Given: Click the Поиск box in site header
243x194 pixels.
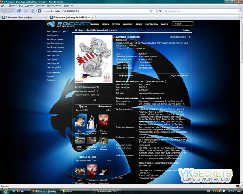Looking at the screenshot, I should point(182,24).
